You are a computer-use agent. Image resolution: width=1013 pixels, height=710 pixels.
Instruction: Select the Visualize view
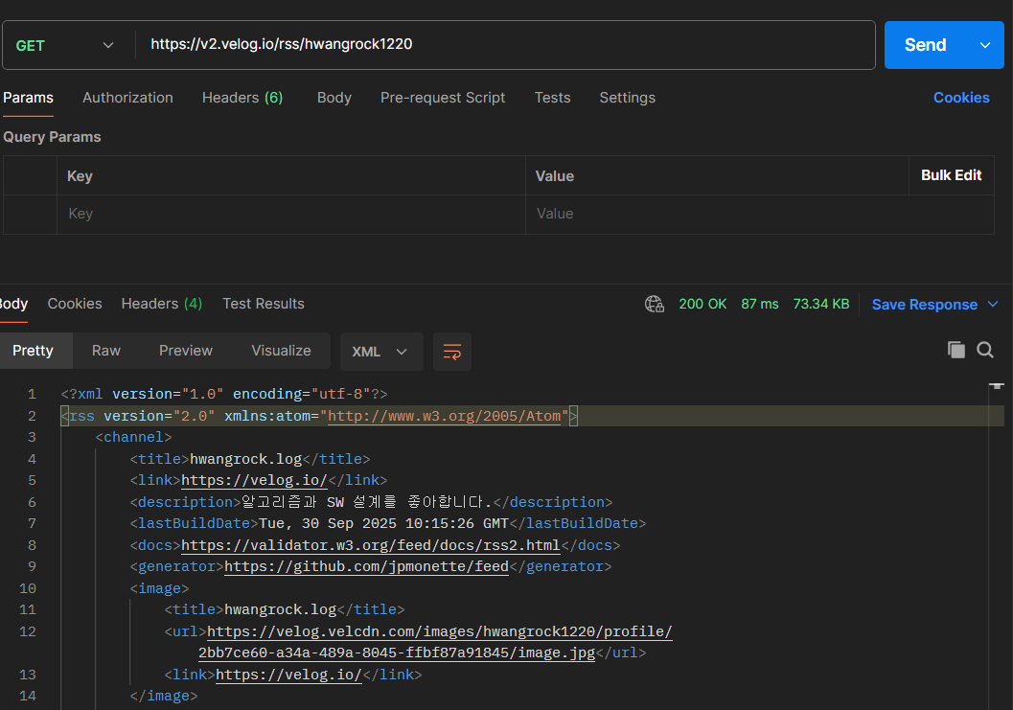pyautogui.click(x=281, y=351)
